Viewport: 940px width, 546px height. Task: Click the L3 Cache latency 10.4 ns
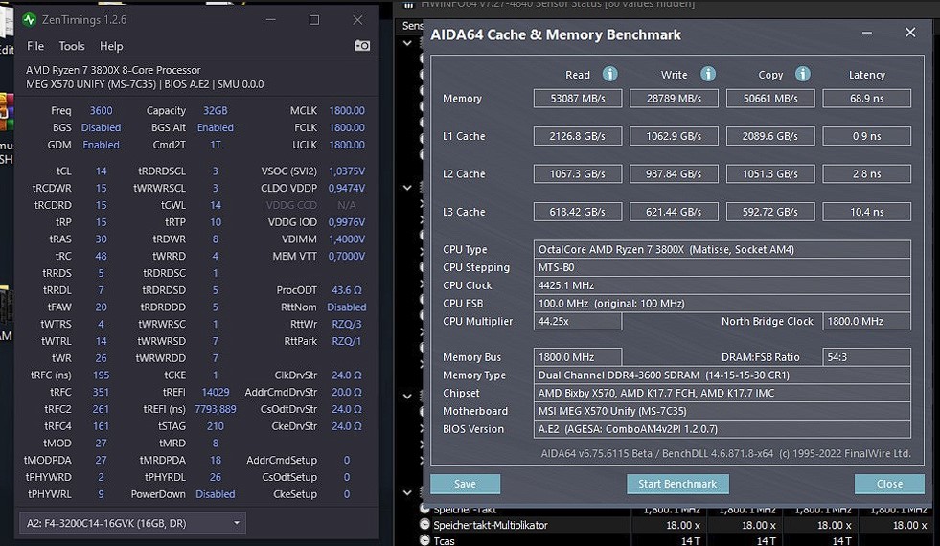click(x=867, y=212)
